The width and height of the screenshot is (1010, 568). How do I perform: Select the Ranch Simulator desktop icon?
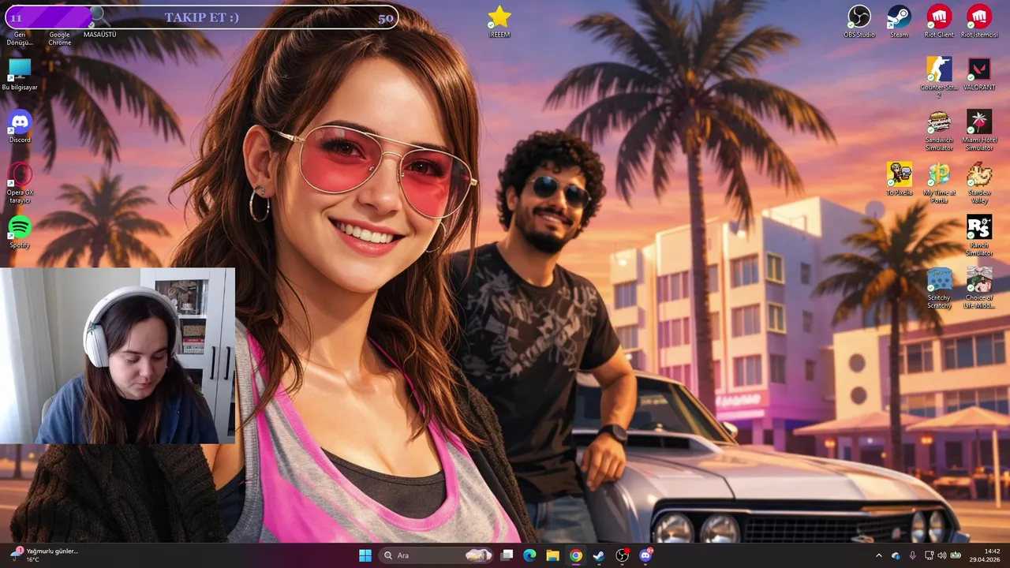pyautogui.click(x=979, y=236)
